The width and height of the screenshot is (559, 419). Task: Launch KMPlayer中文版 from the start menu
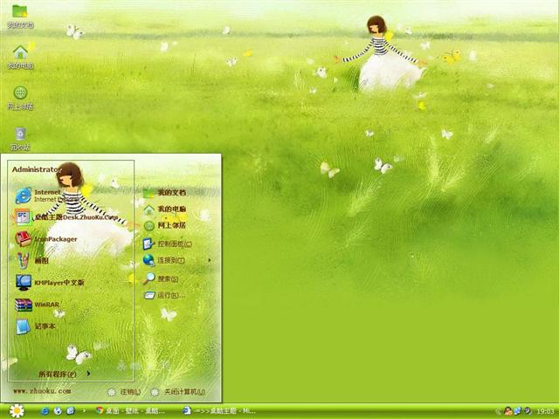click(50, 283)
